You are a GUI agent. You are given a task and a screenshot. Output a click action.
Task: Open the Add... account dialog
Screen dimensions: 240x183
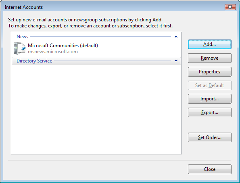(209, 44)
